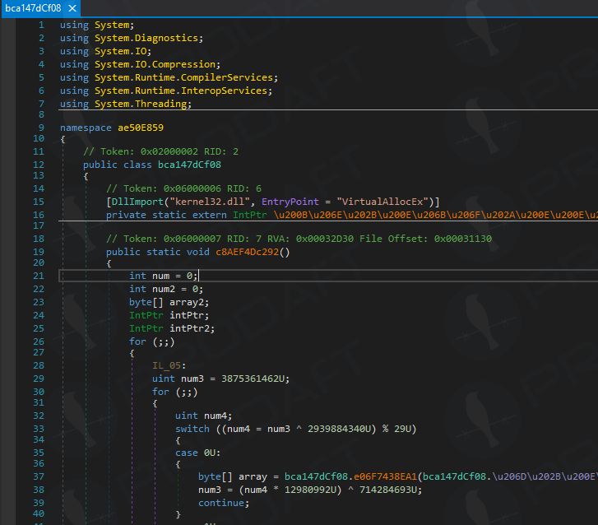The image size is (598, 525).
Task: Click line number 19 in the gutter
Action: tap(39, 252)
